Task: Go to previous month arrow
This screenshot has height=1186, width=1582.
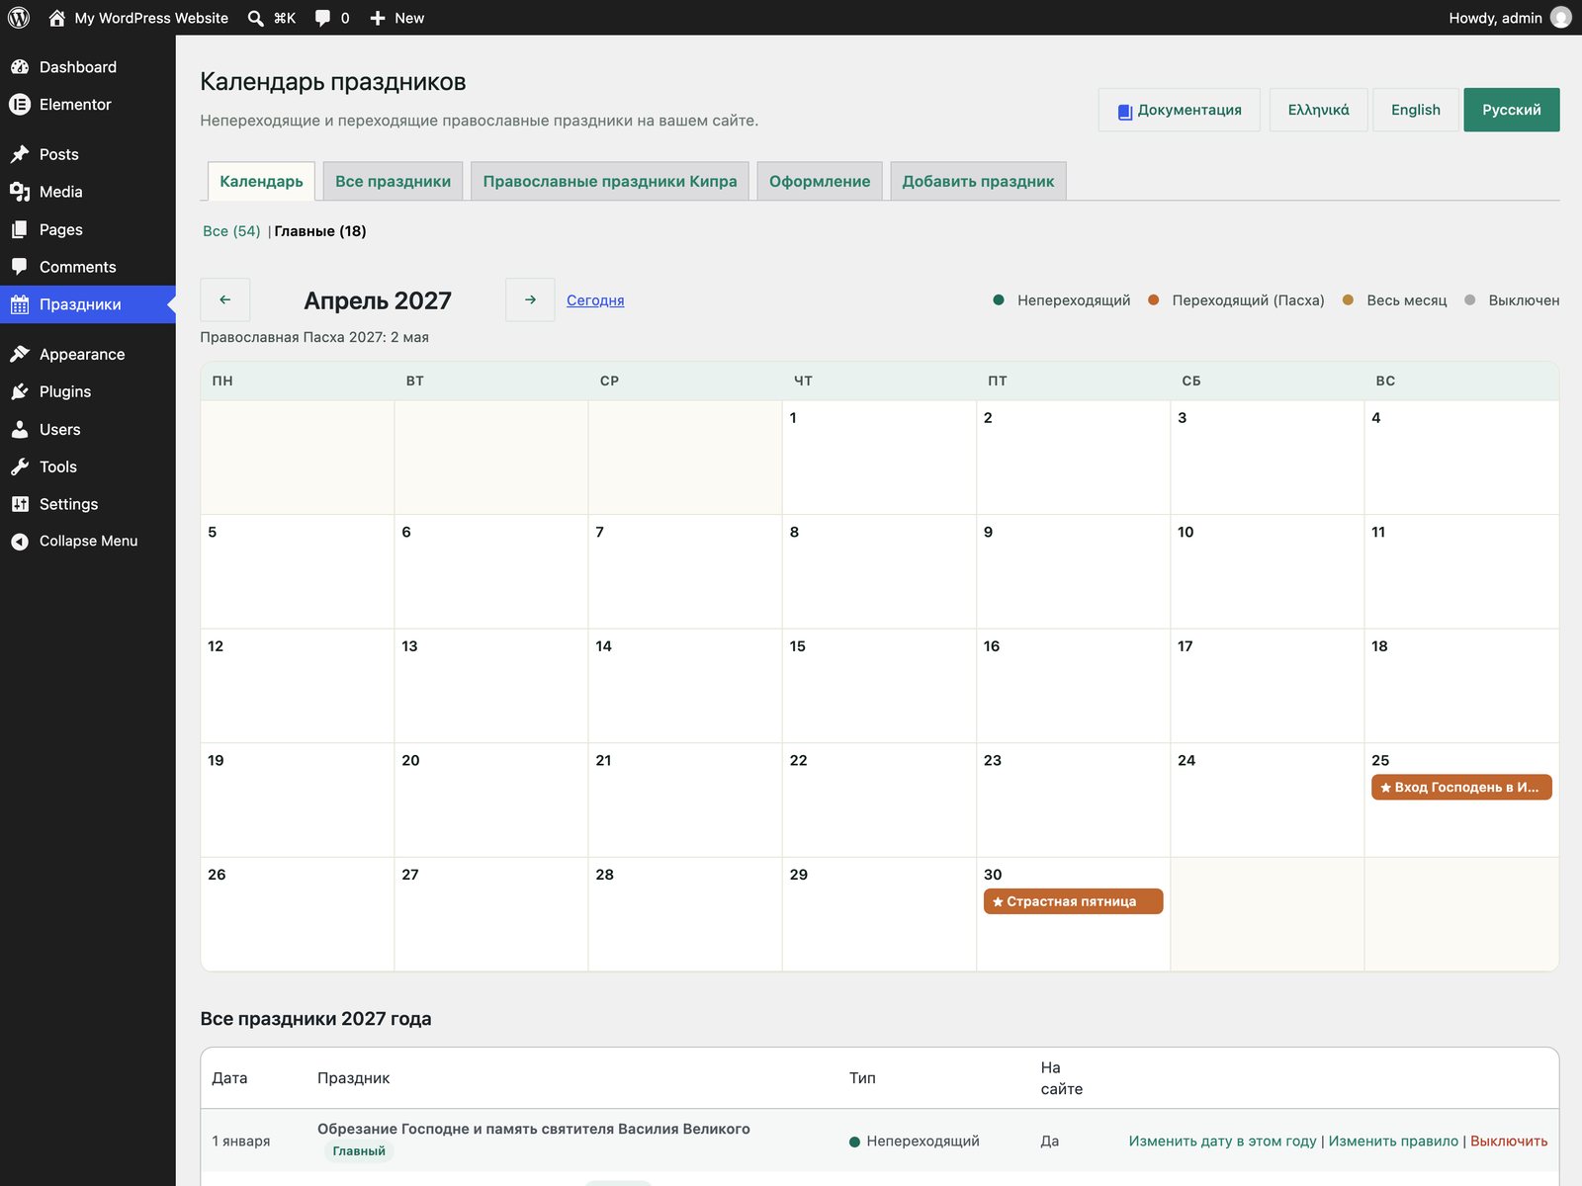Action: [x=224, y=299]
